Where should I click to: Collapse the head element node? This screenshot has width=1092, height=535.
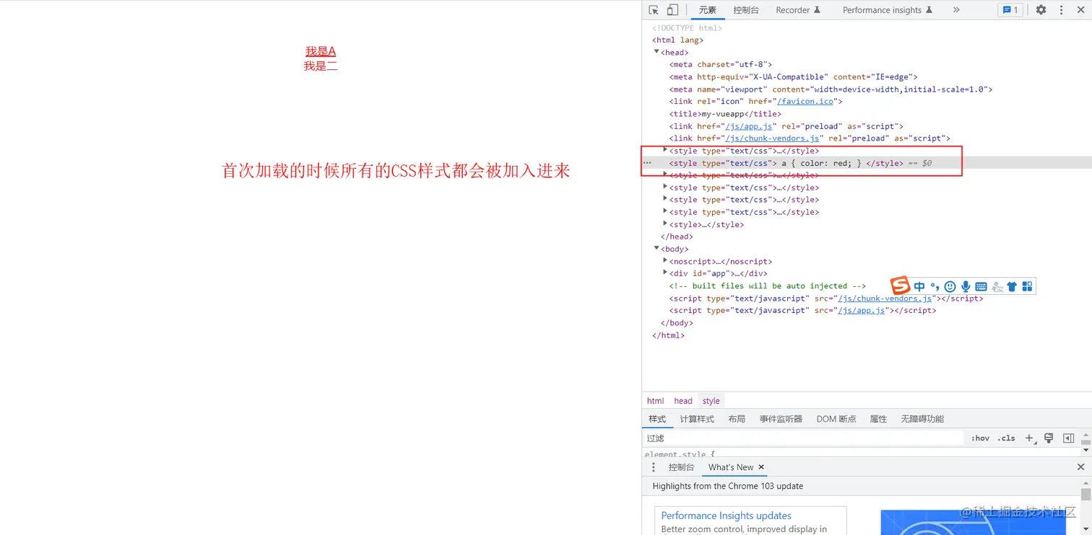coord(656,52)
